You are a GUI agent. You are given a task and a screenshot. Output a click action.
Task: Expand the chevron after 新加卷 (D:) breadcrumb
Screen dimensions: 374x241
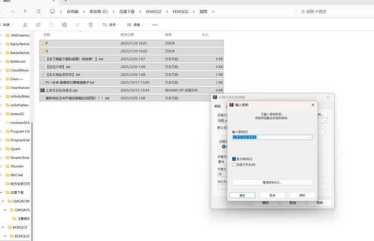pyautogui.click(x=114, y=11)
